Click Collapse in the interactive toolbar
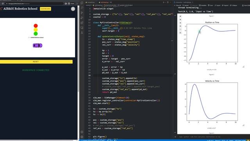The width and height of the screenshot is (250, 141). [234, 5]
